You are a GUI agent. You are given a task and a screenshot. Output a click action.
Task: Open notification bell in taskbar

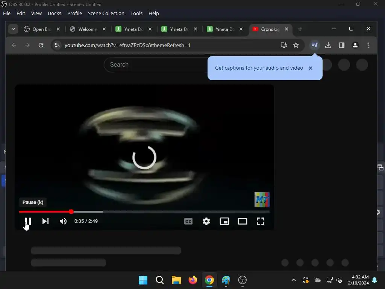pyautogui.click(x=375, y=280)
